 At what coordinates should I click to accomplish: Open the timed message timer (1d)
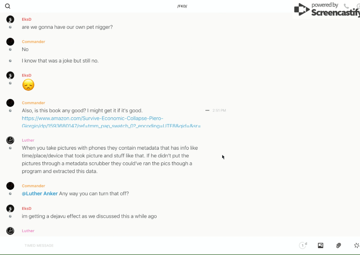point(303,246)
